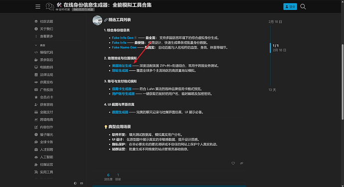Click the topic title in header
Screen dimensions: 344x187
pos(104,5)
